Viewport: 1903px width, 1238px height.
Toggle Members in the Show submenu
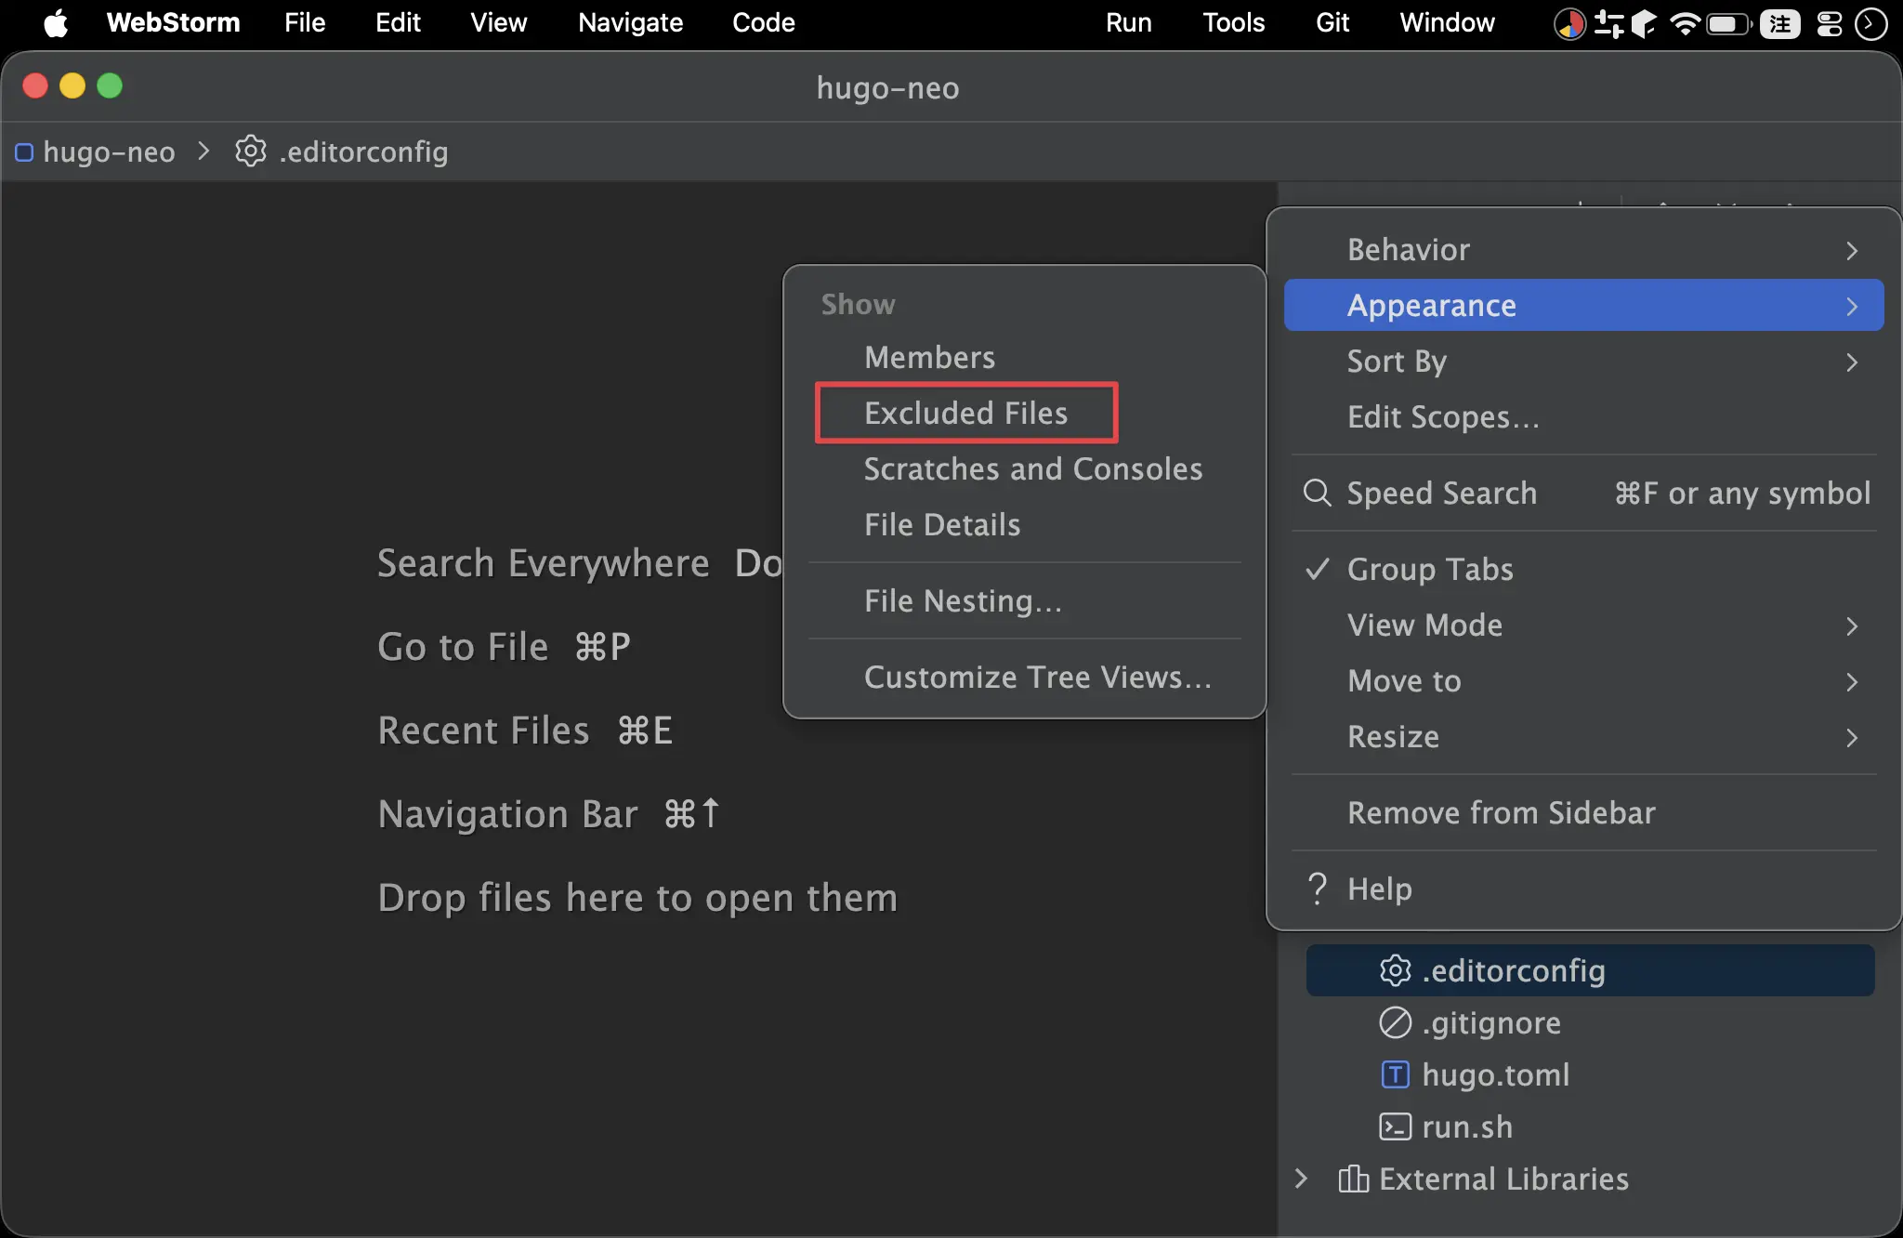(1025, 358)
